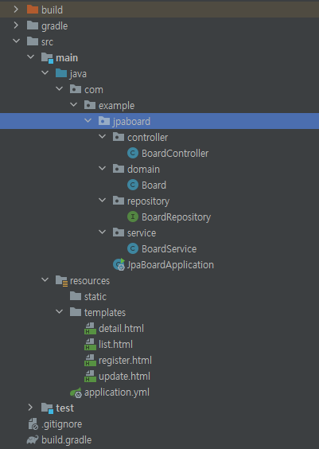This screenshot has width=319, height=449.
Task: Select the JpaBoardApplication label
Action: click(170, 265)
